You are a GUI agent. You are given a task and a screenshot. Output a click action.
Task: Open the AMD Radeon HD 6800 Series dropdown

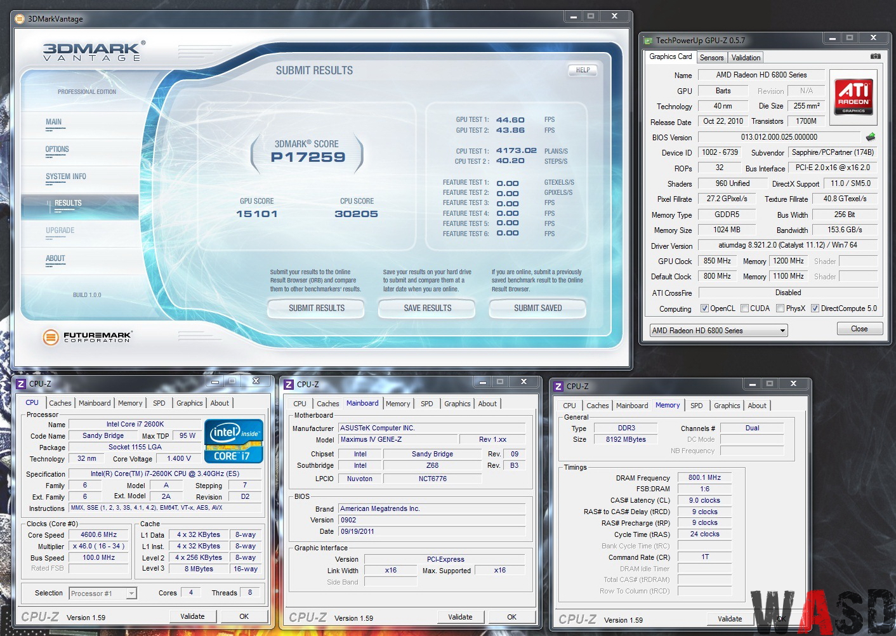[718, 331]
